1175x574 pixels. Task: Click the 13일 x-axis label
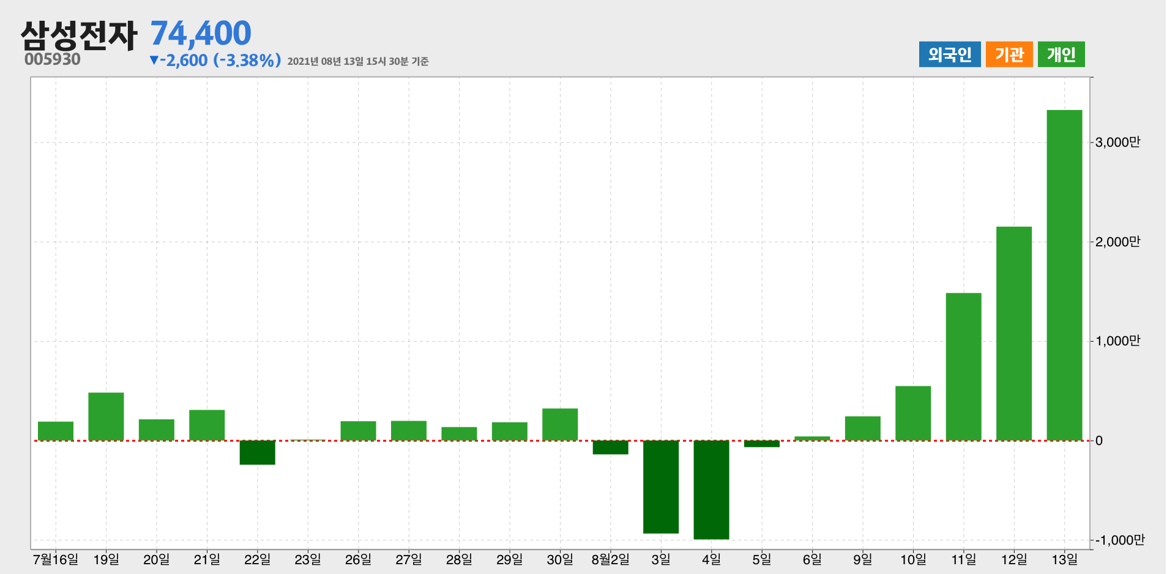click(1064, 559)
